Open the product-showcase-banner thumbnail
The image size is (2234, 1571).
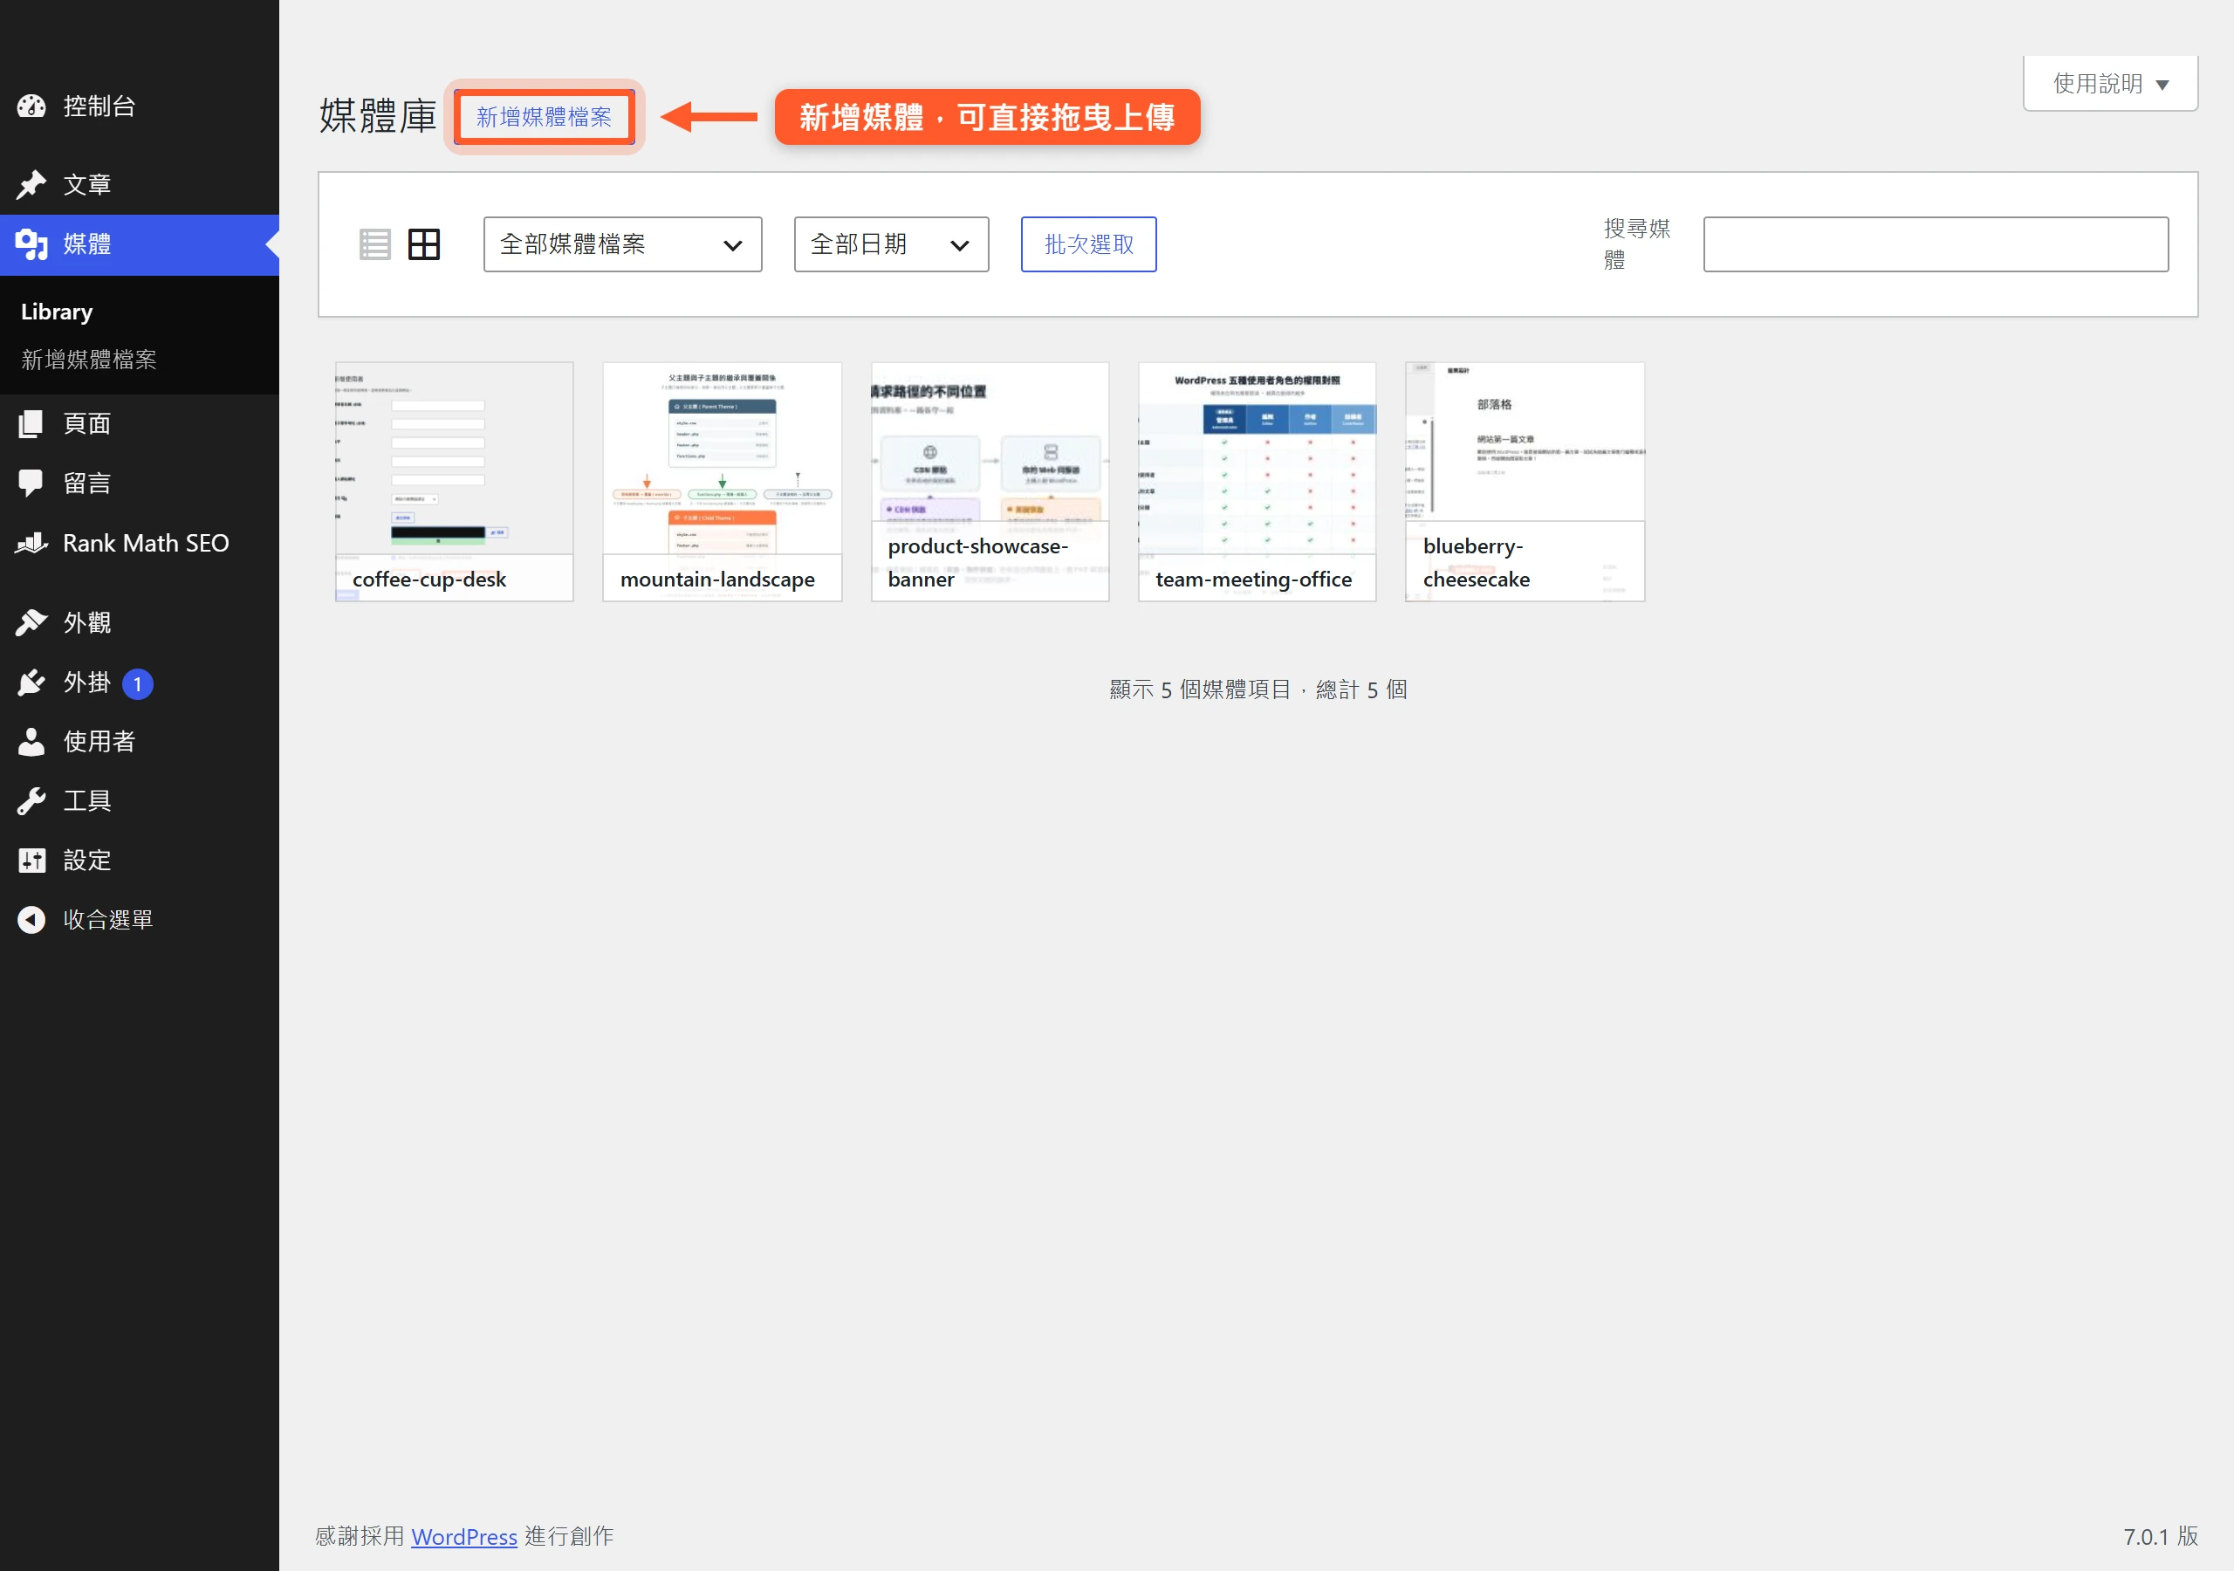click(990, 482)
